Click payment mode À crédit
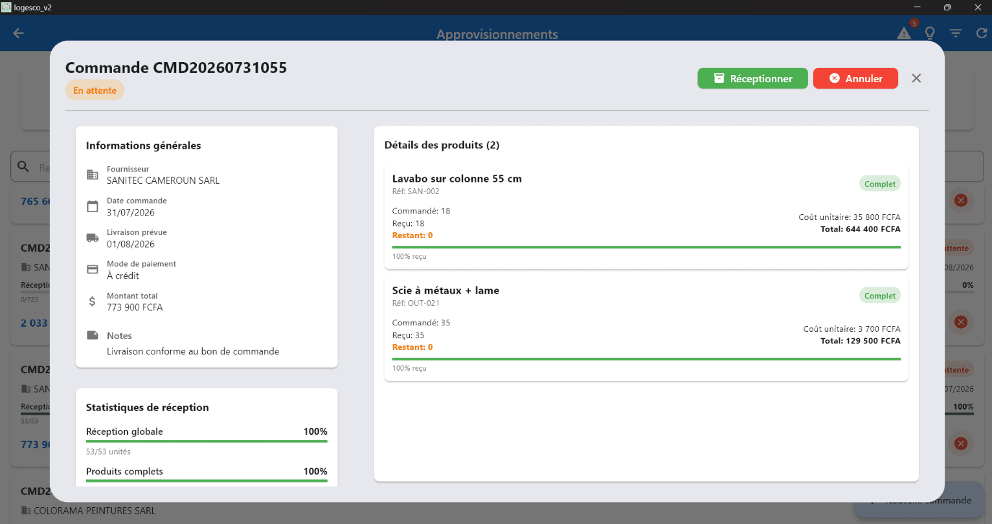The height and width of the screenshot is (524, 992). 123,276
